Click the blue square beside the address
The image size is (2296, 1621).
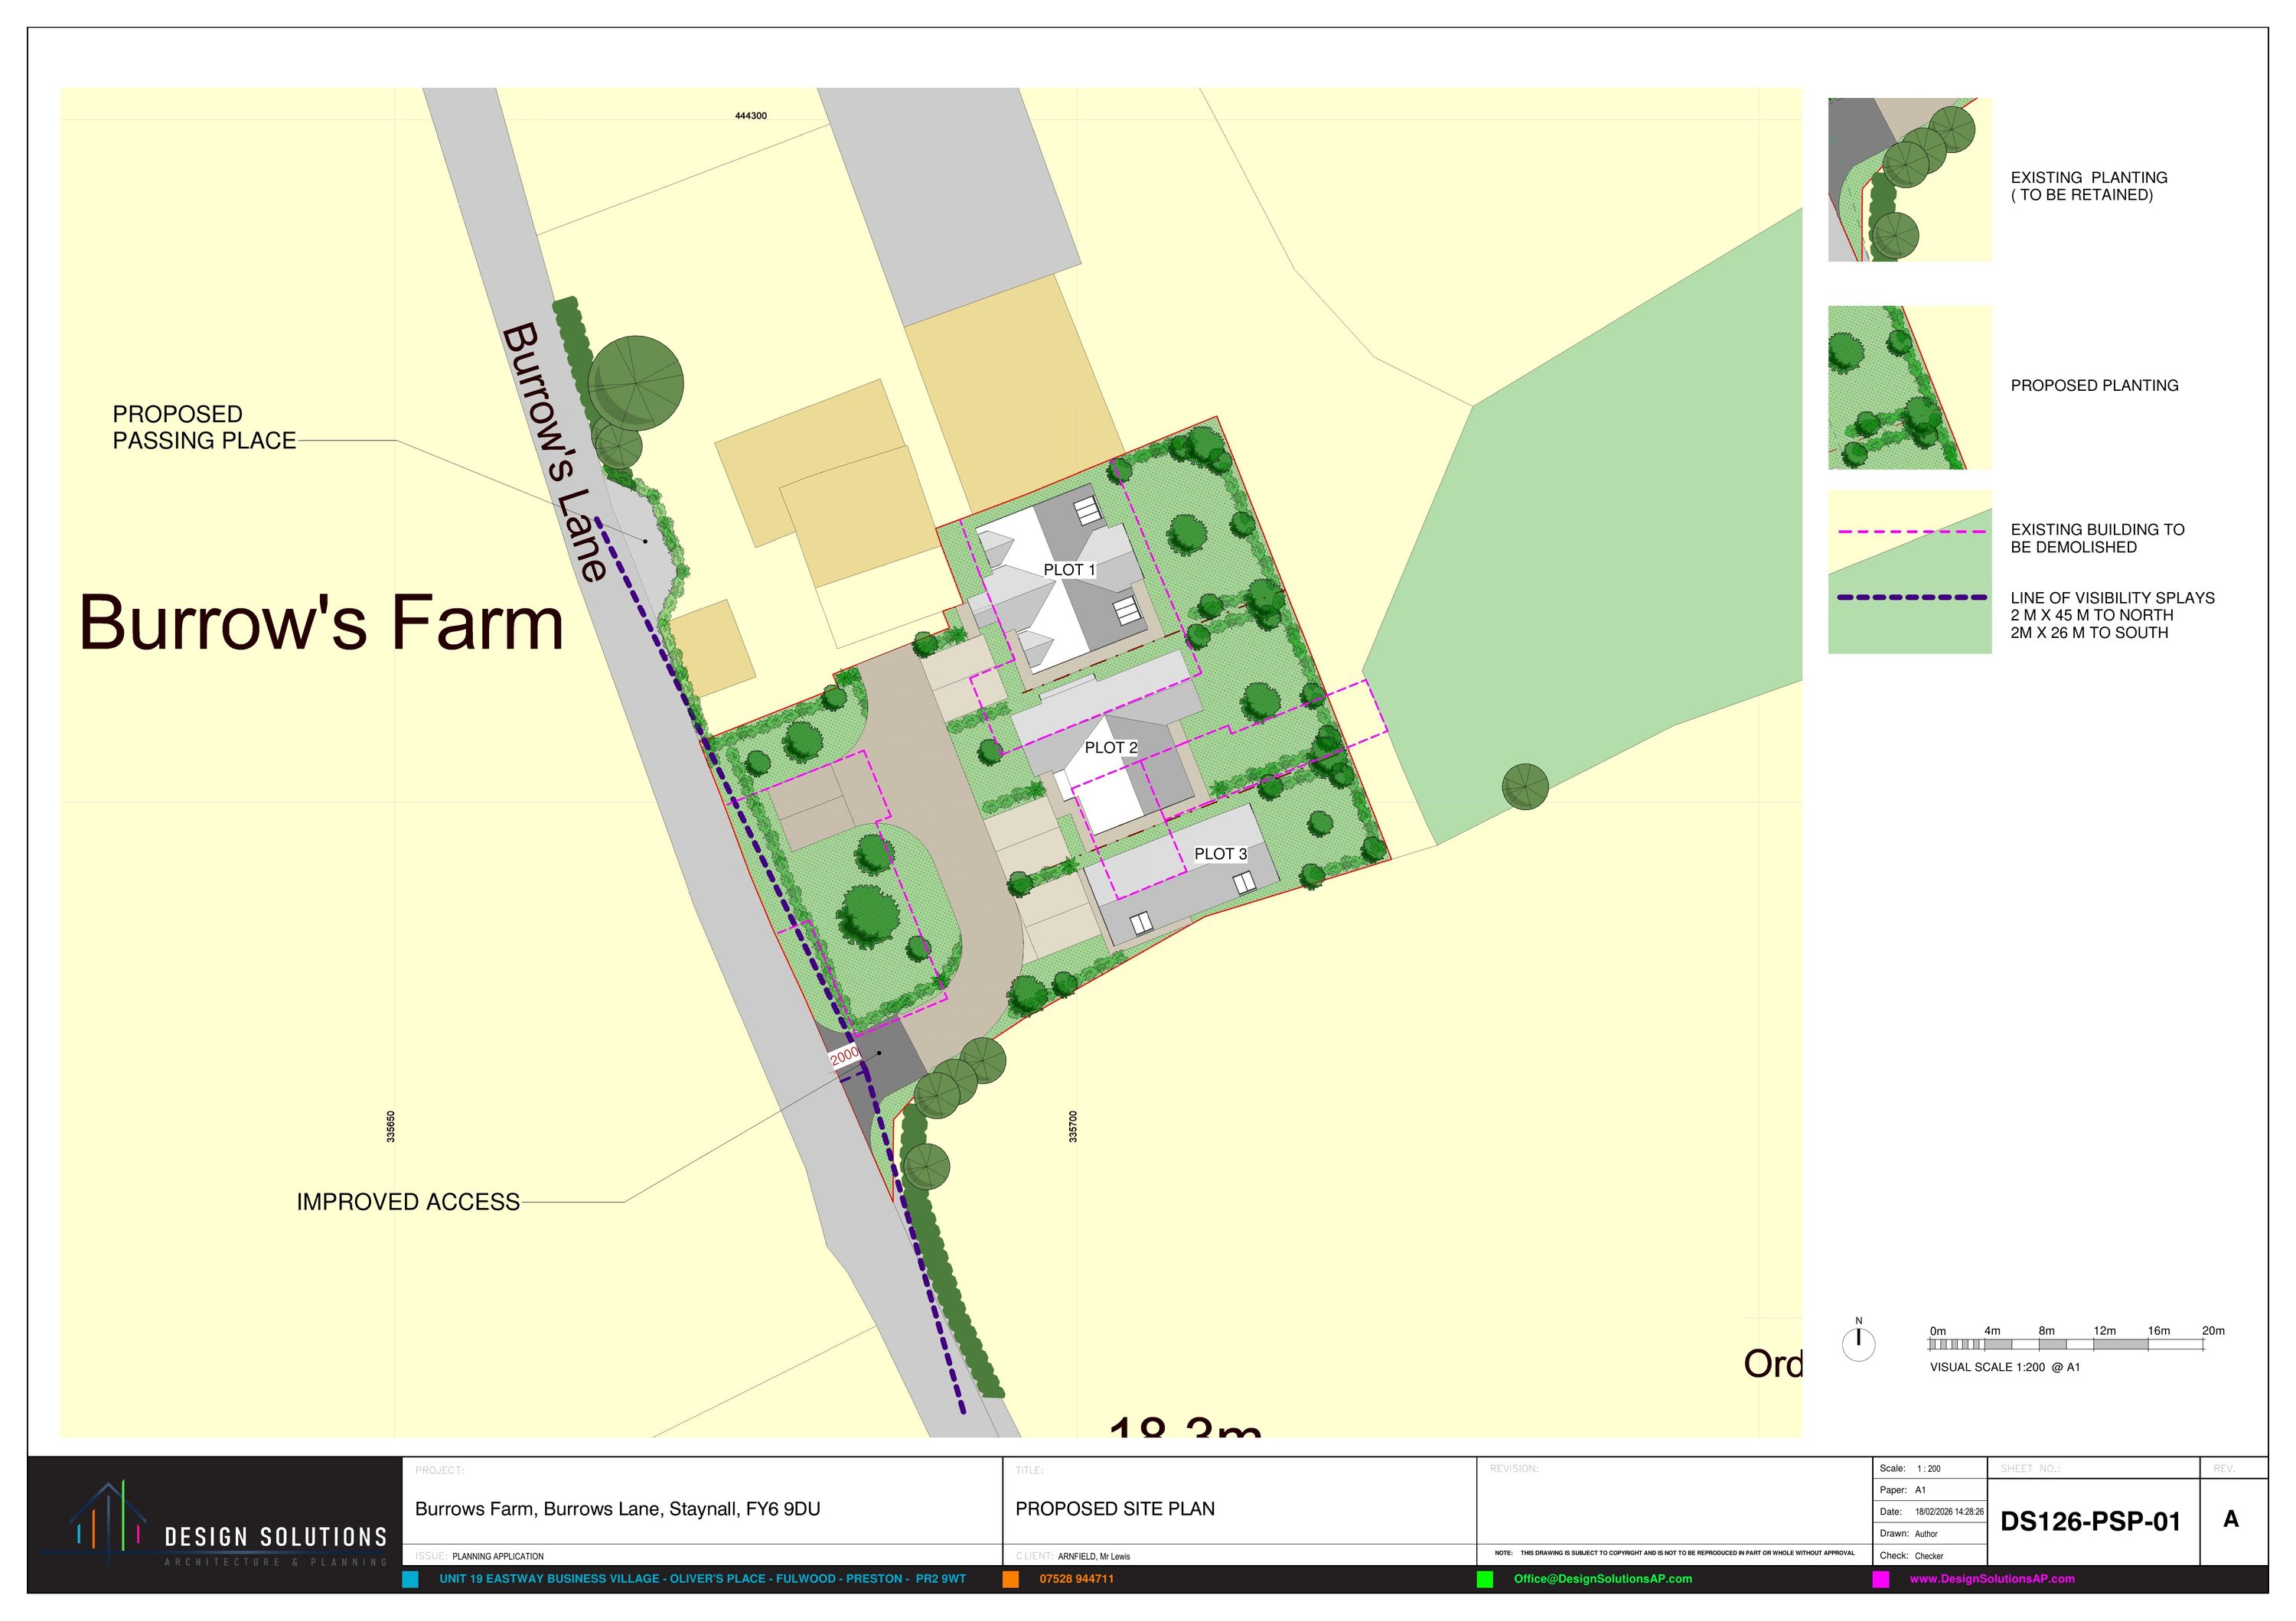click(410, 1579)
